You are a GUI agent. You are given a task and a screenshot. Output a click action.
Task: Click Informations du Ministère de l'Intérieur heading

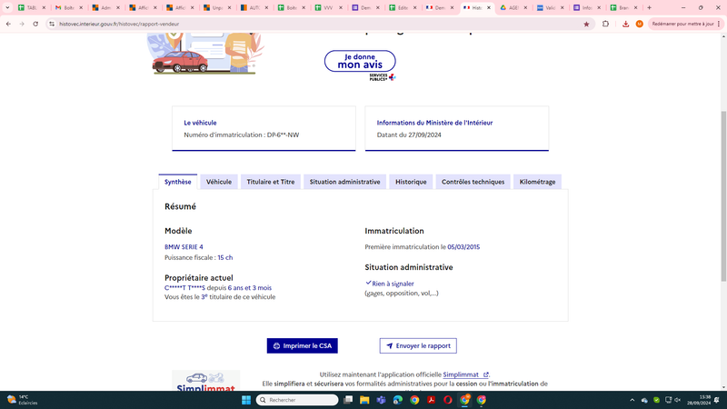tap(434, 123)
